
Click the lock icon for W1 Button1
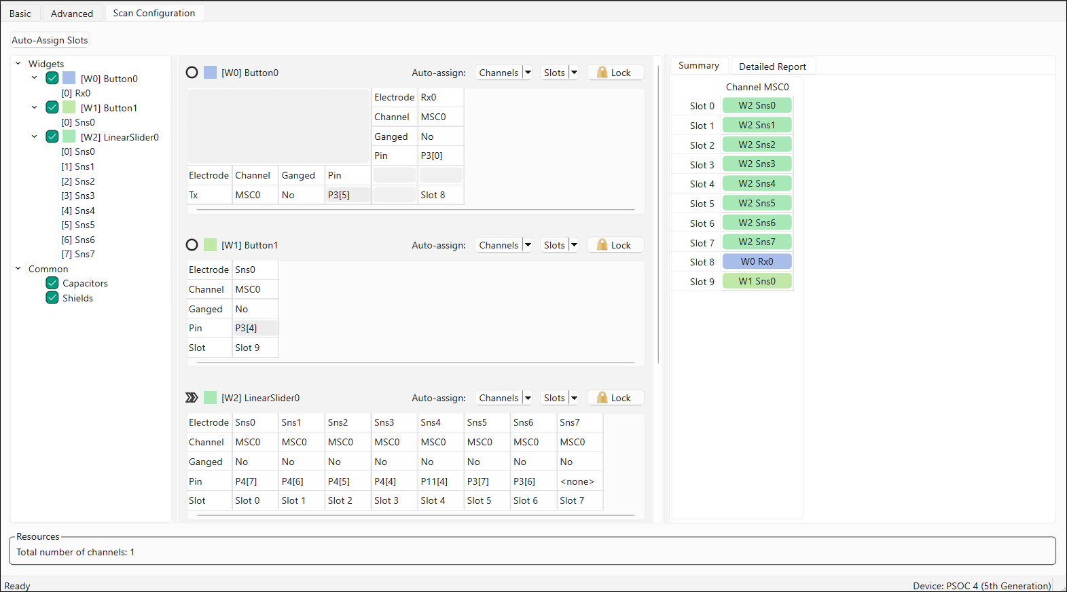(x=602, y=245)
